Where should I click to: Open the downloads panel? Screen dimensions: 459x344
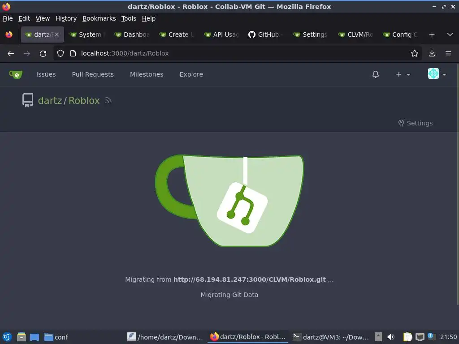(x=432, y=53)
